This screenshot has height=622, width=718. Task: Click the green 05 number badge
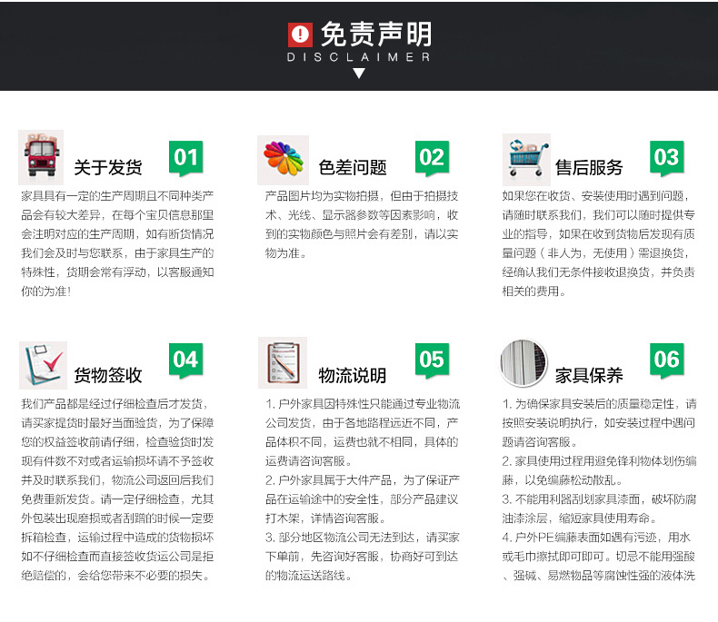[x=431, y=360]
